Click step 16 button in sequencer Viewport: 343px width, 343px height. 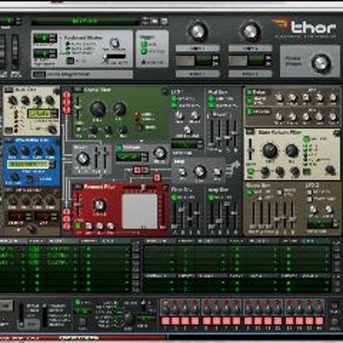319,321
